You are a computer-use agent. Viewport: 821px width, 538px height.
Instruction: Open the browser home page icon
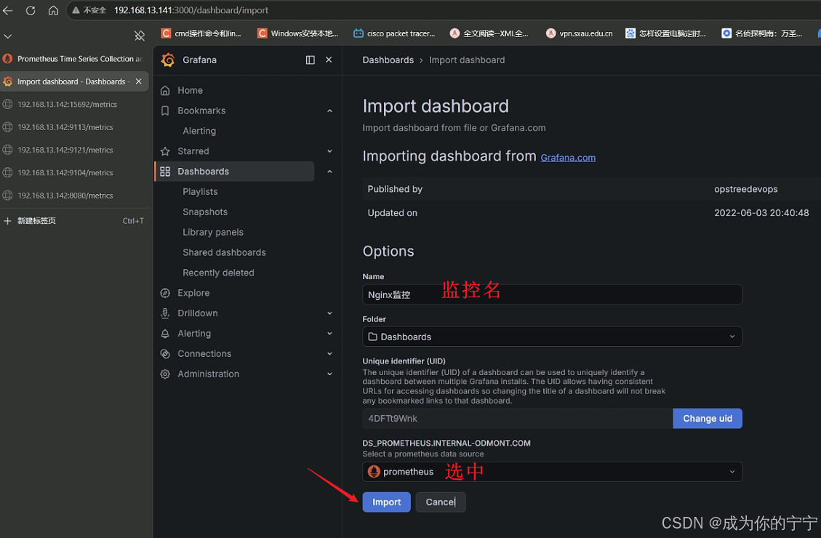click(53, 10)
